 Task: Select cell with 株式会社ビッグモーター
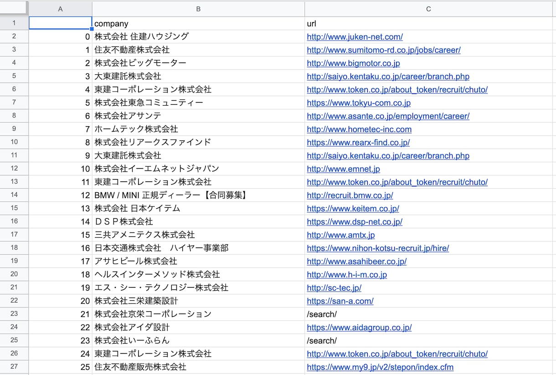click(198, 63)
